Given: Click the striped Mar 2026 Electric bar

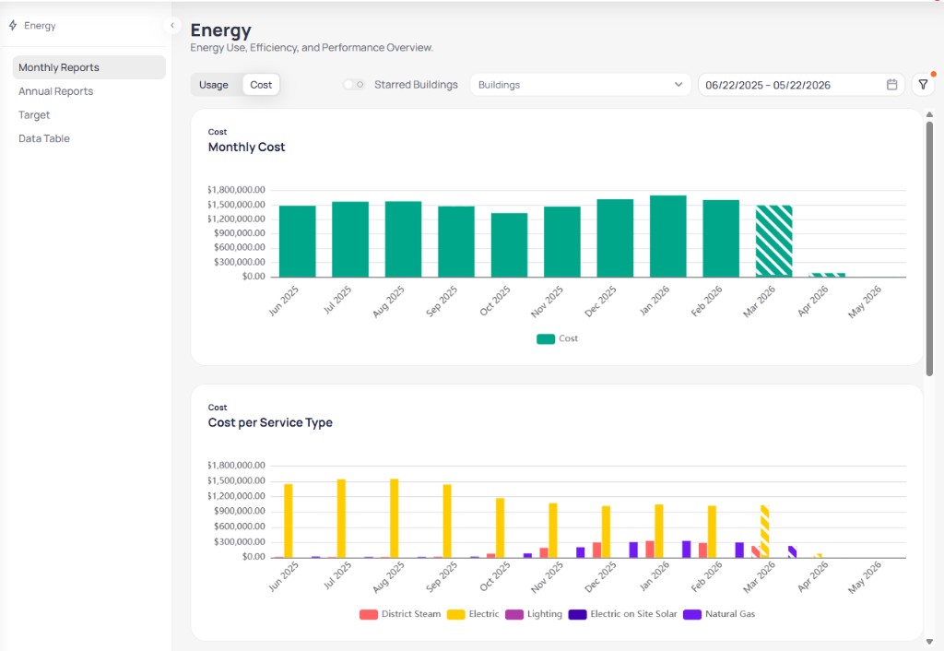Looking at the screenshot, I should [x=764, y=531].
